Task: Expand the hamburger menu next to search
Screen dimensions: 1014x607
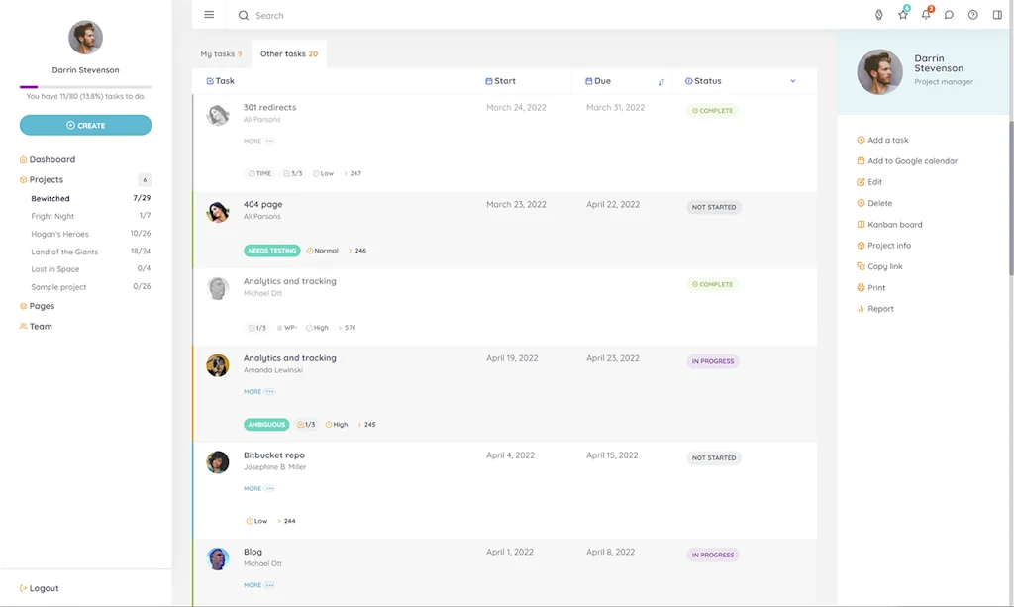Action: 209,14
